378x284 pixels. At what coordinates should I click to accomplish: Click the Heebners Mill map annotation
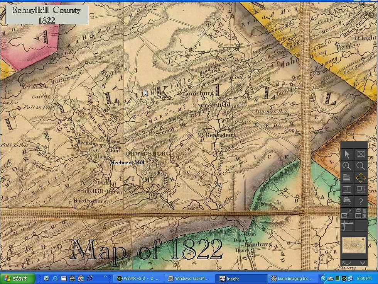[x=127, y=163]
